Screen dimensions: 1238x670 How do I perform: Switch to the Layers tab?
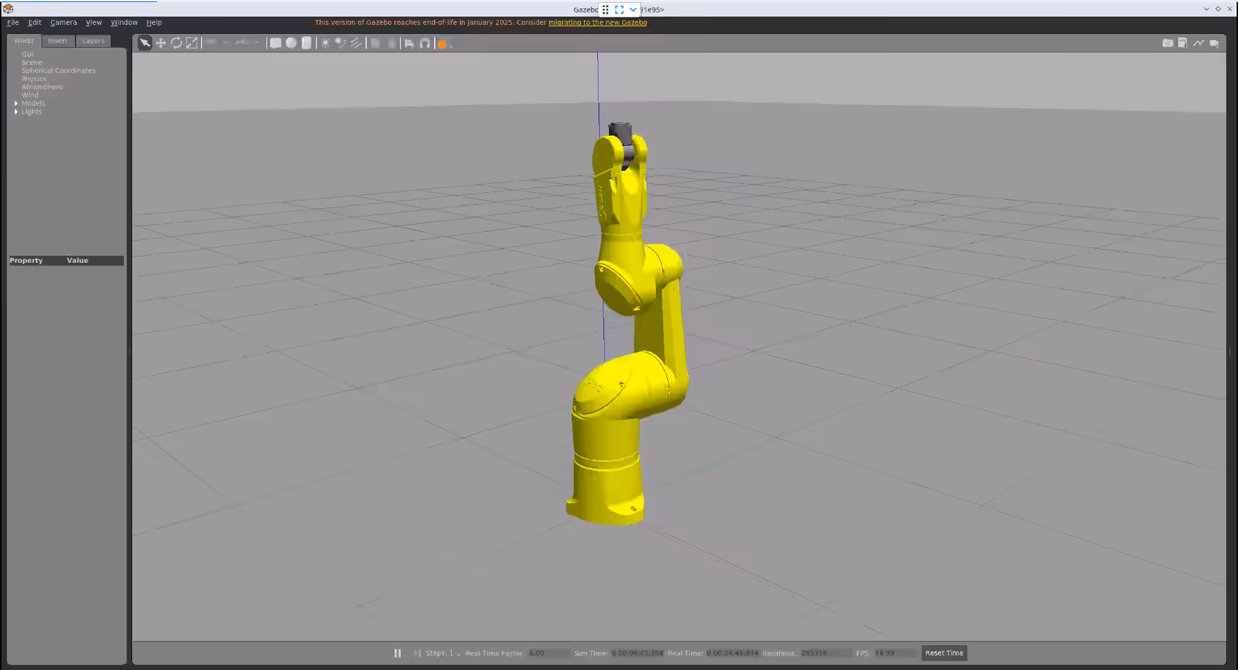(x=93, y=41)
